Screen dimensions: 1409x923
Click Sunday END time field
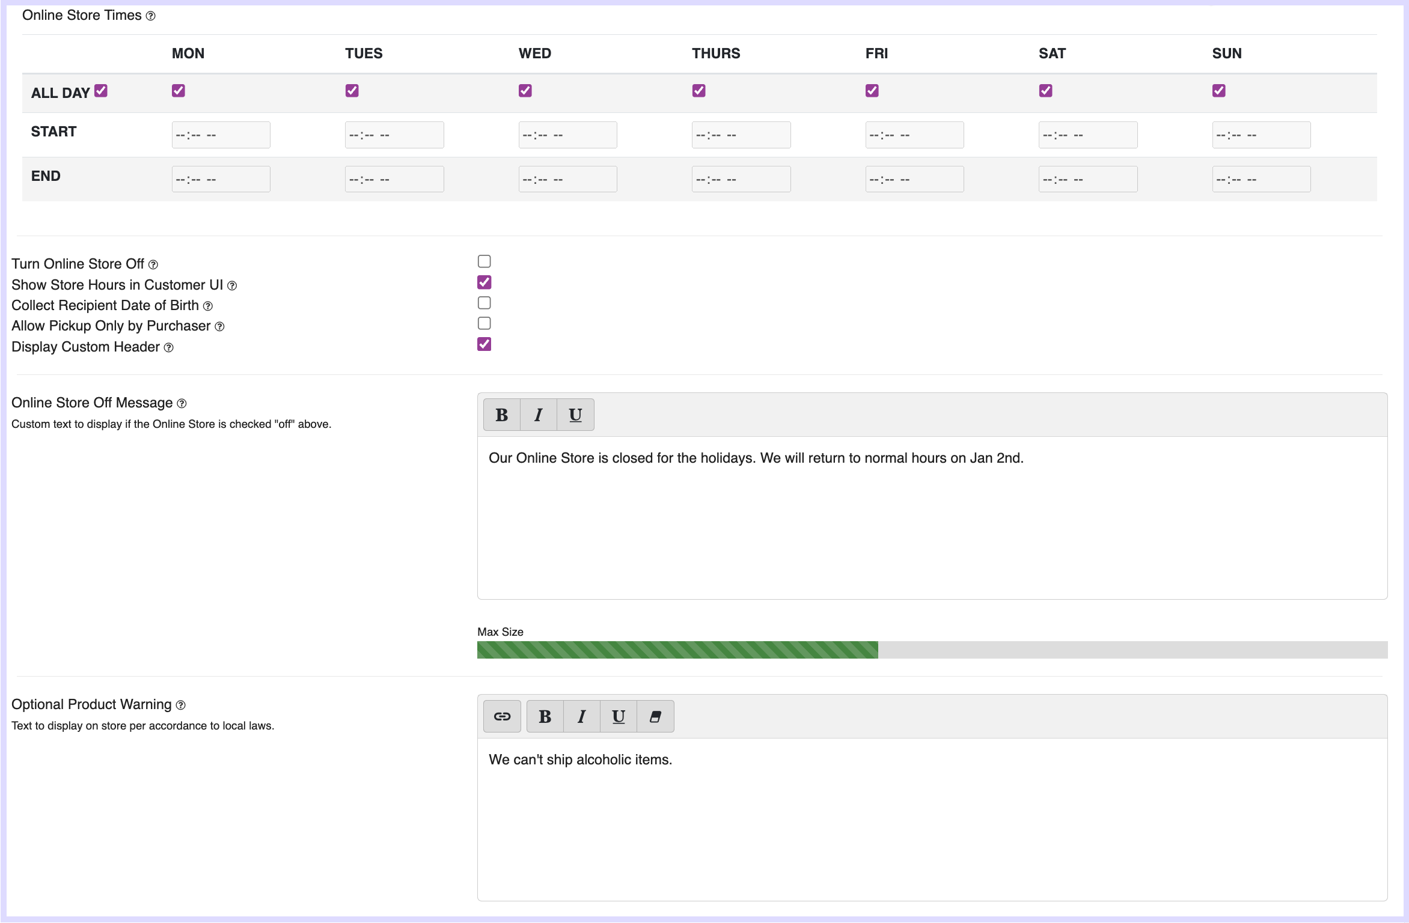(1261, 180)
